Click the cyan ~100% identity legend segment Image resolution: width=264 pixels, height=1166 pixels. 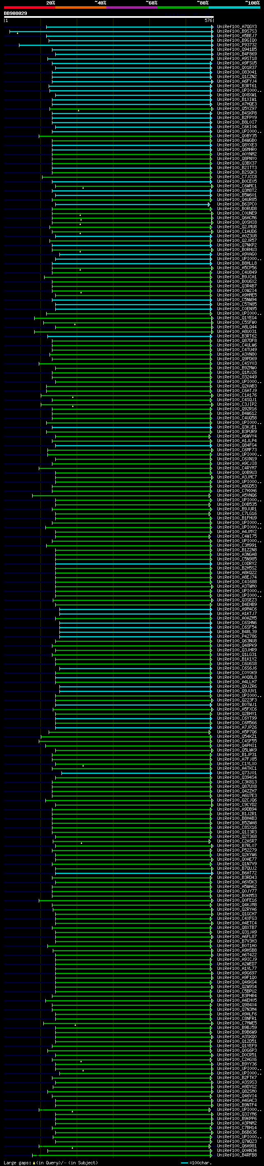[235, 7]
